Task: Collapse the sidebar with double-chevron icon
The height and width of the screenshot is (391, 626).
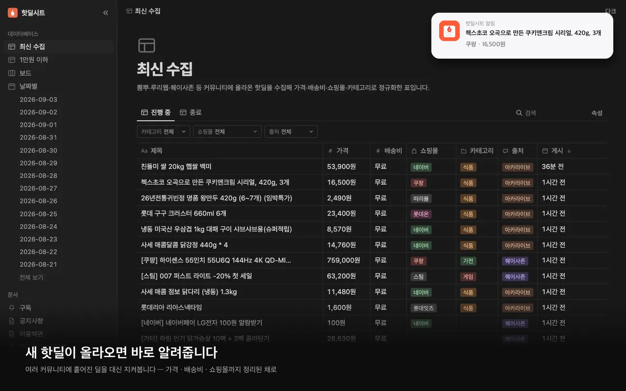Action: pyautogui.click(x=106, y=13)
